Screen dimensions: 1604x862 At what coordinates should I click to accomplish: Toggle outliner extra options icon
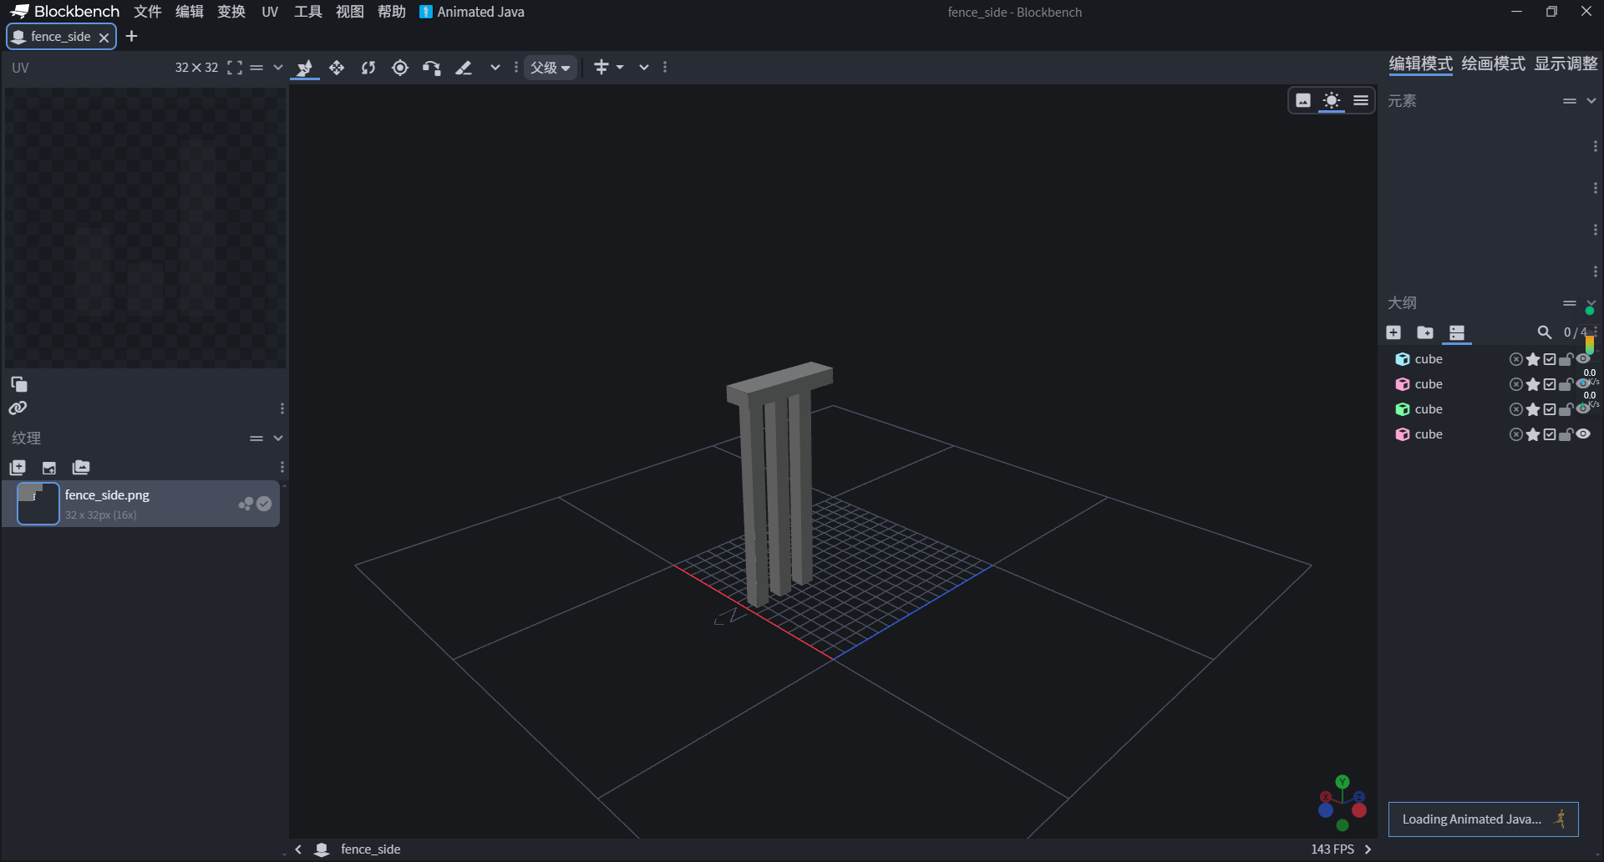pyautogui.click(x=1457, y=332)
